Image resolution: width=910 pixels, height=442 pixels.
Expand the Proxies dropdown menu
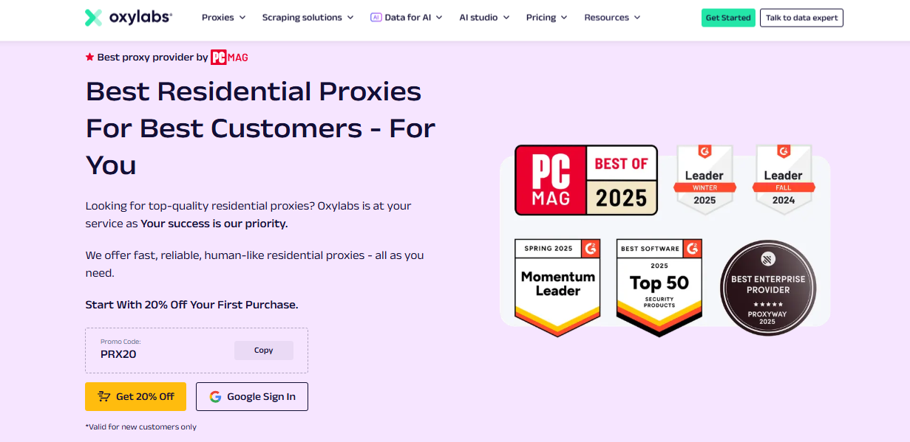223,18
